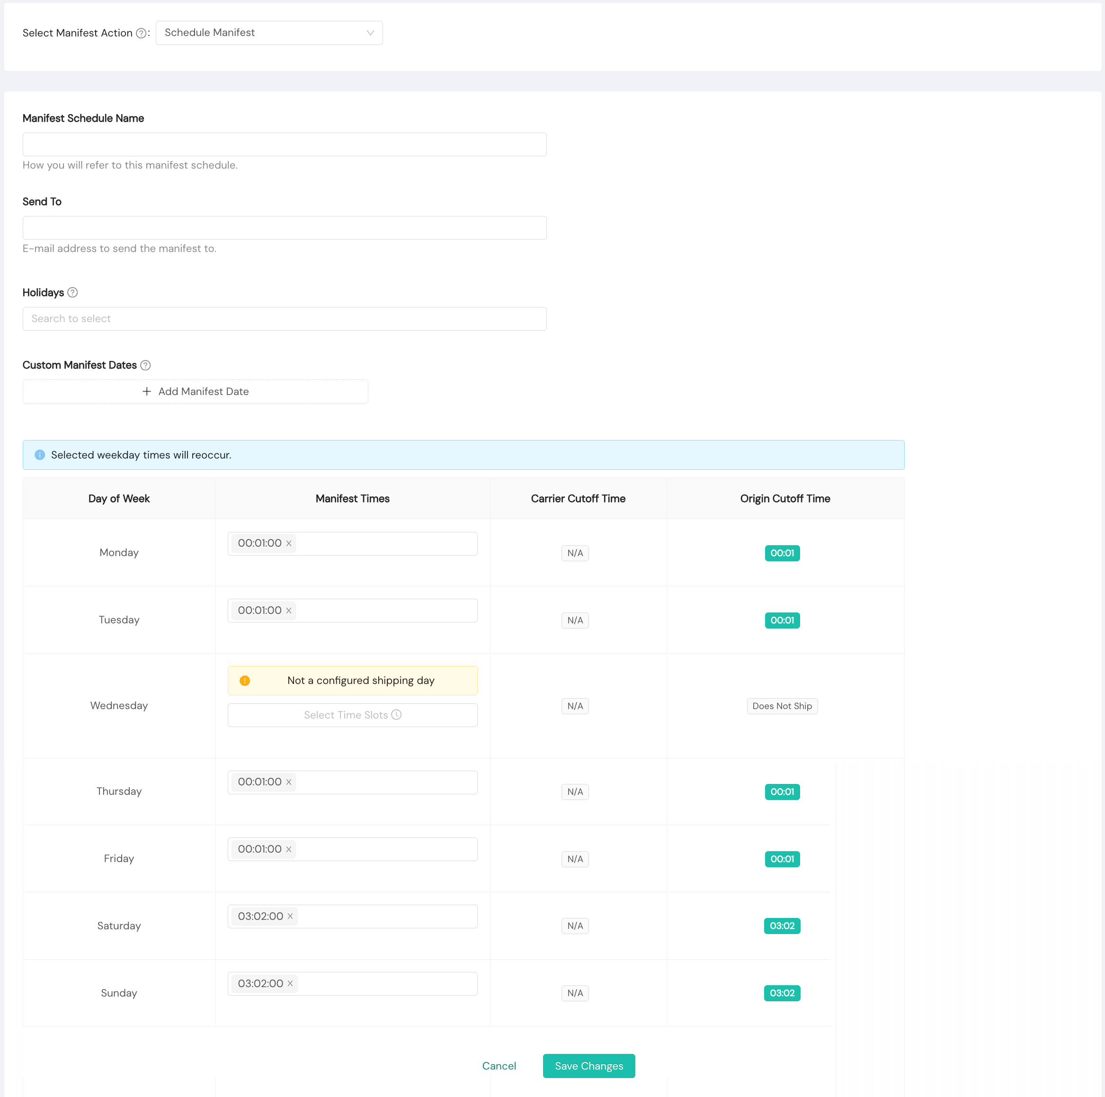
Task: Remove Friday's 00:01:00 time tag
Action: [289, 849]
